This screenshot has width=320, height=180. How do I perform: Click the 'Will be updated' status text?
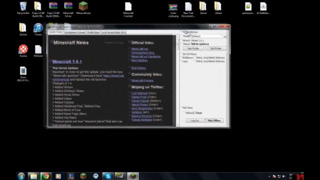click(200, 44)
